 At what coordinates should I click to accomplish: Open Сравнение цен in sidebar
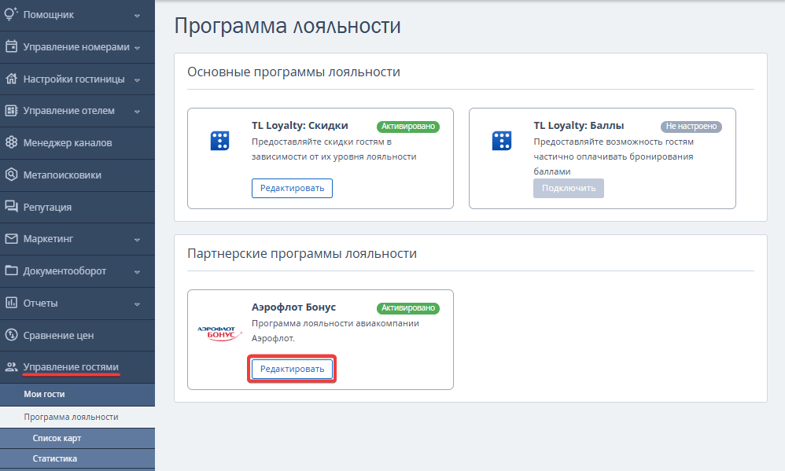coord(77,335)
